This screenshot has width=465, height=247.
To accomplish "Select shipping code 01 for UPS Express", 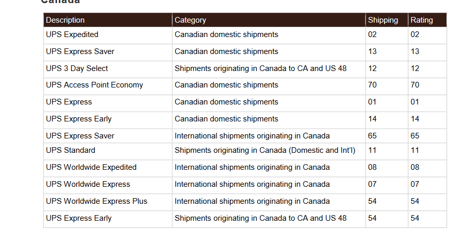I will 387,103.
